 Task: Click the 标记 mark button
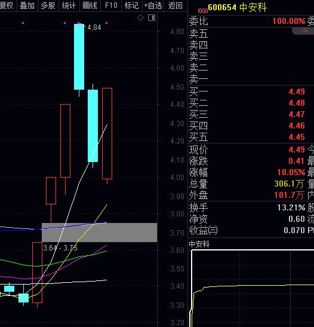[x=131, y=5]
